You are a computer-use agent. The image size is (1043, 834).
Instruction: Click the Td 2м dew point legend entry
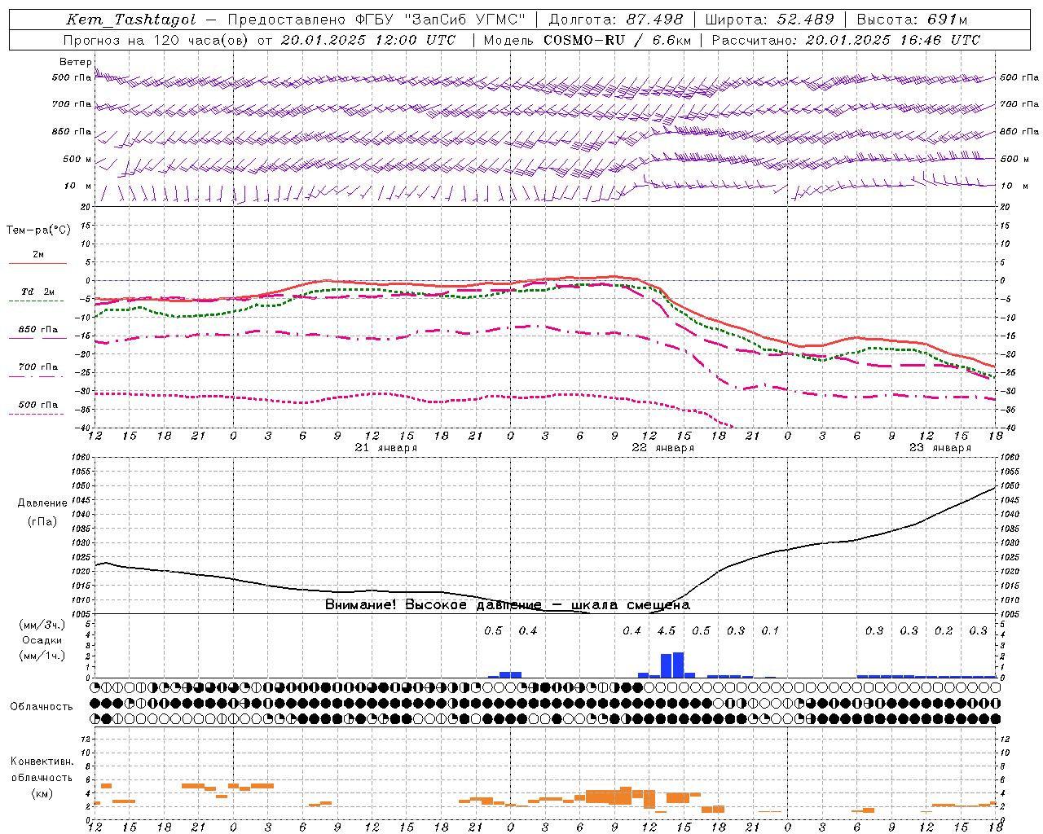(37, 292)
